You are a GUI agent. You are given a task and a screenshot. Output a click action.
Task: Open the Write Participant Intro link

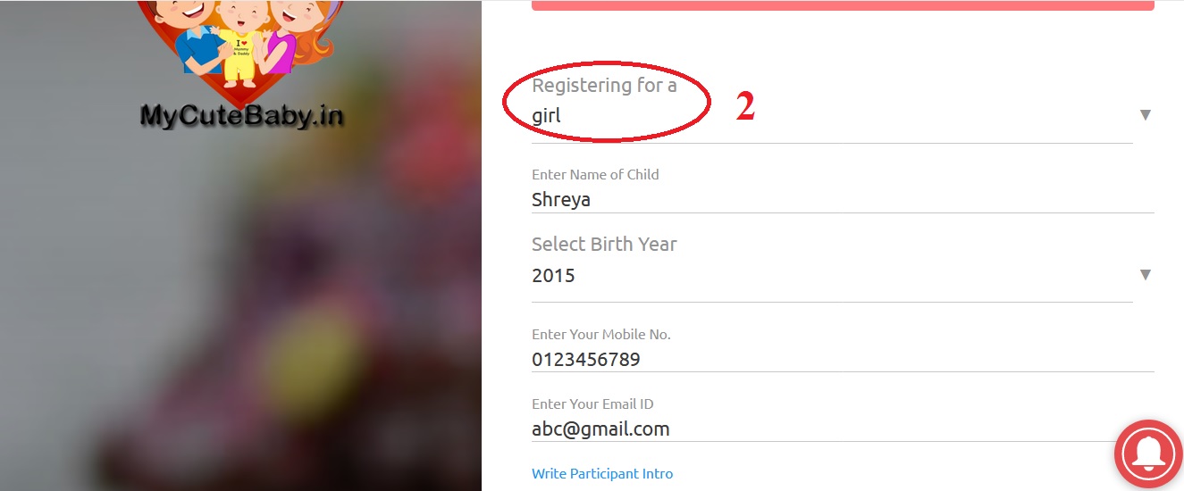[x=602, y=474]
